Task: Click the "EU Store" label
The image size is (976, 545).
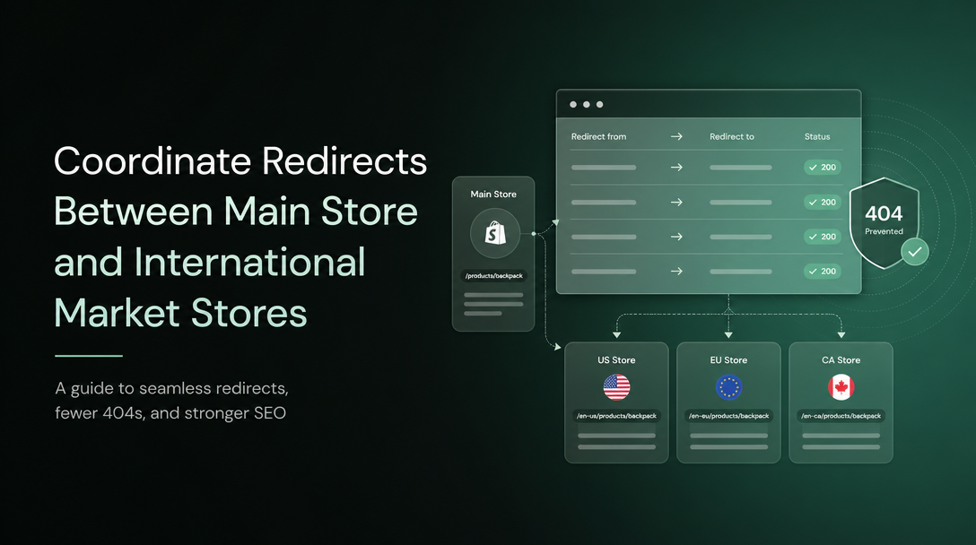Action: [x=728, y=360]
